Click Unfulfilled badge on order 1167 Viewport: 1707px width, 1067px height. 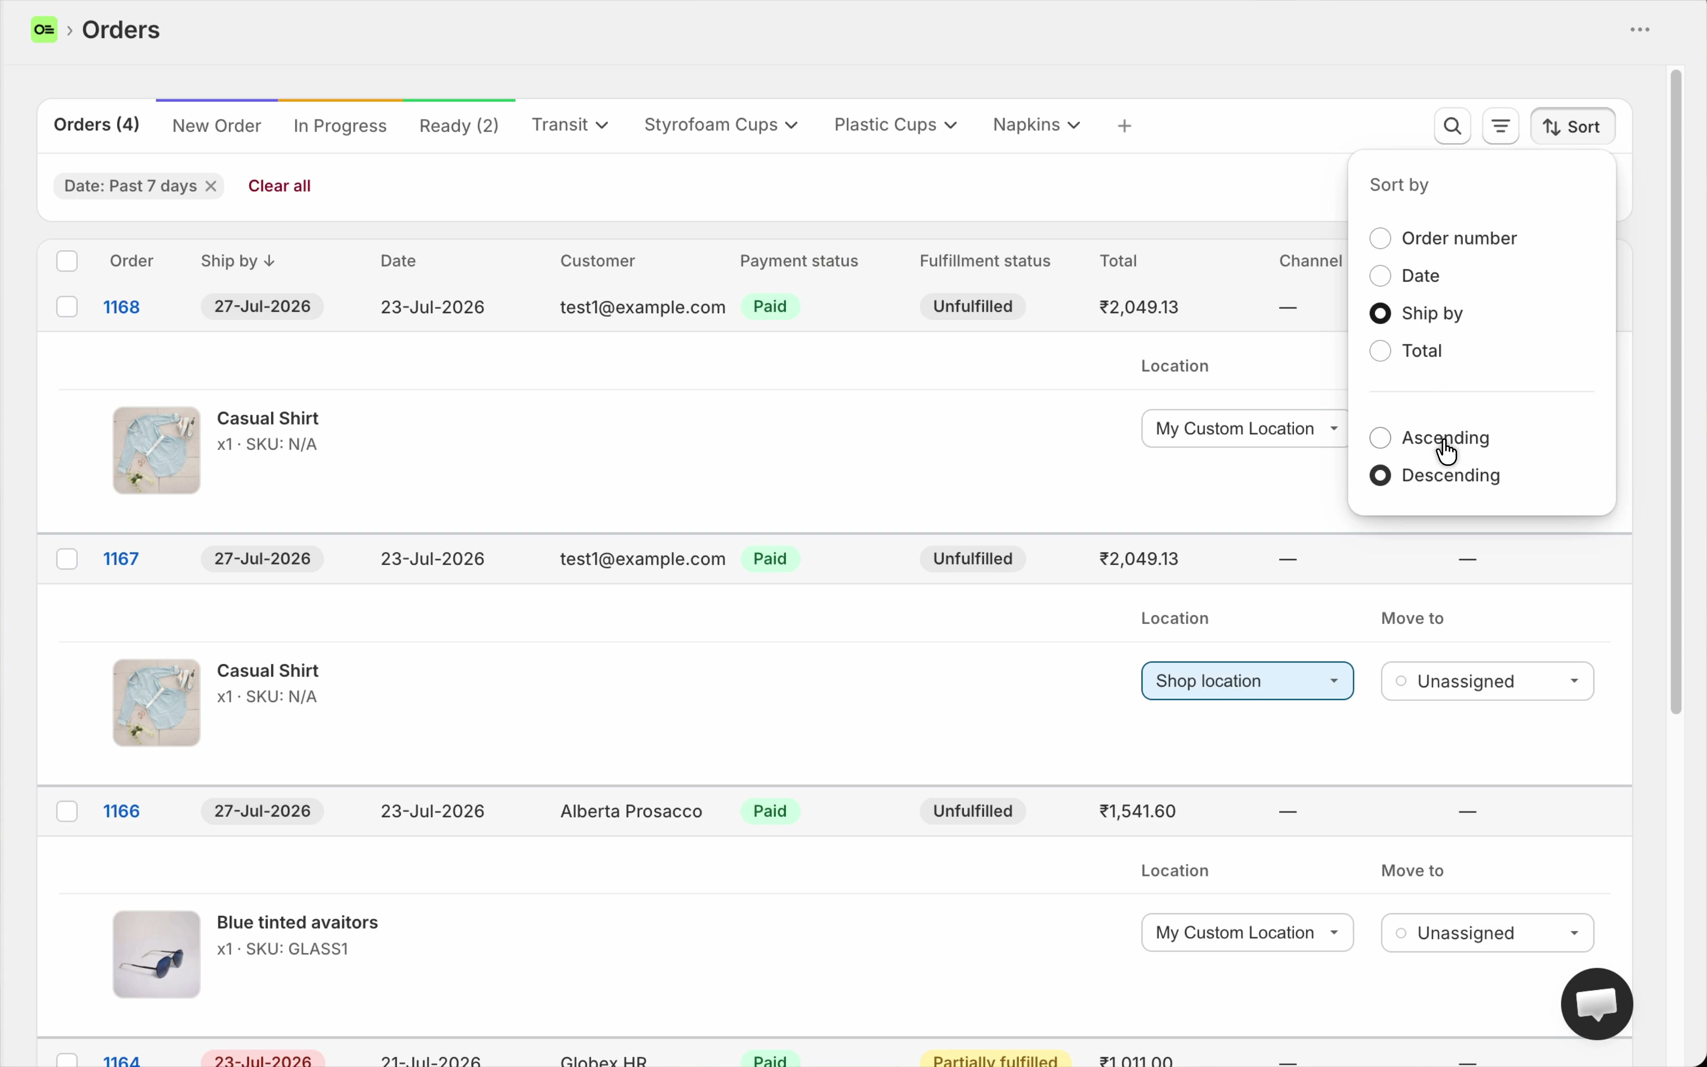(x=973, y=559)
